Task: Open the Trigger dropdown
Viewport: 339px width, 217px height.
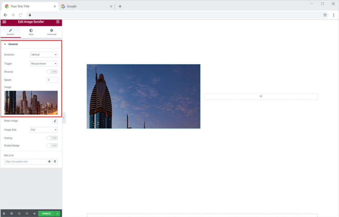Action: [44, 64]
